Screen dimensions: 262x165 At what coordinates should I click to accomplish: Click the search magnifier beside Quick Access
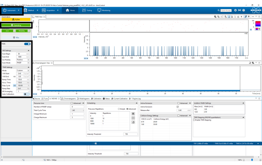[219, 10]
